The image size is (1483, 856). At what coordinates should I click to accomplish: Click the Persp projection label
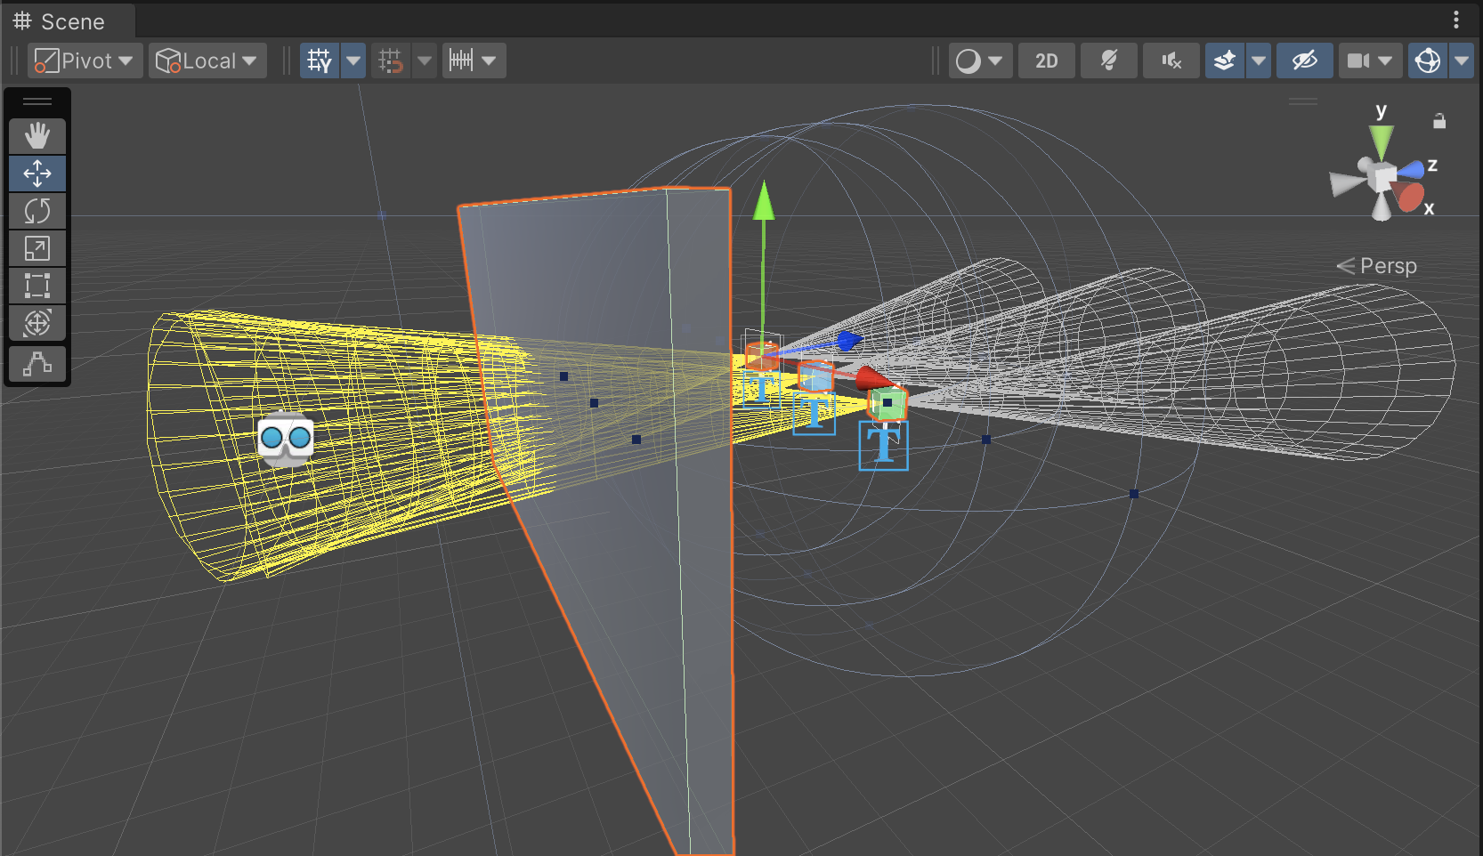(1387, 266)
